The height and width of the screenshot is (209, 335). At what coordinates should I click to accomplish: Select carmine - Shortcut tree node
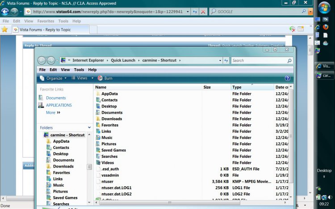click(64, 135)
